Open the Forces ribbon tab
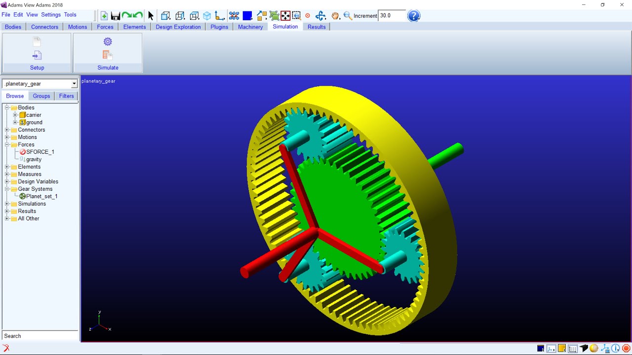 point(105,27)
